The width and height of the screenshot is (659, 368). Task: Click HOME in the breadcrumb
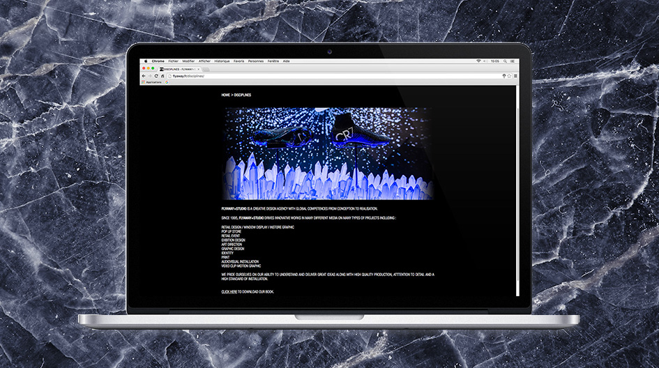(x=226, y=95)
